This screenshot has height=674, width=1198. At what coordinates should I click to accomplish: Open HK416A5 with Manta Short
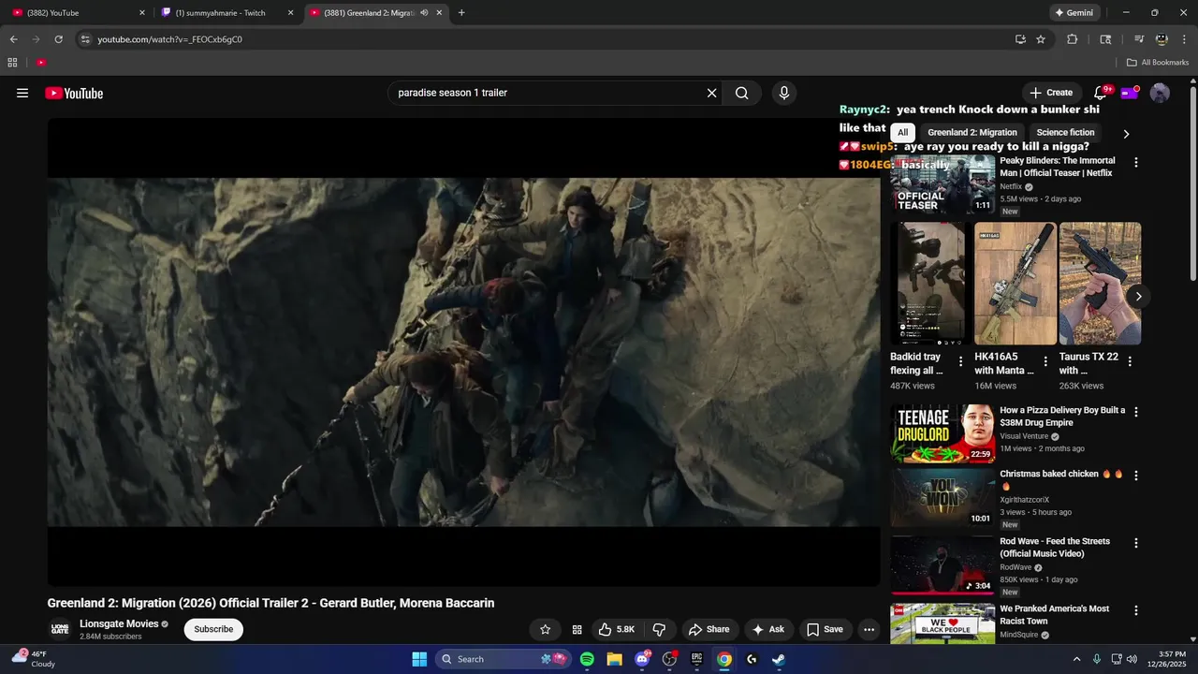coord(1015,284)
